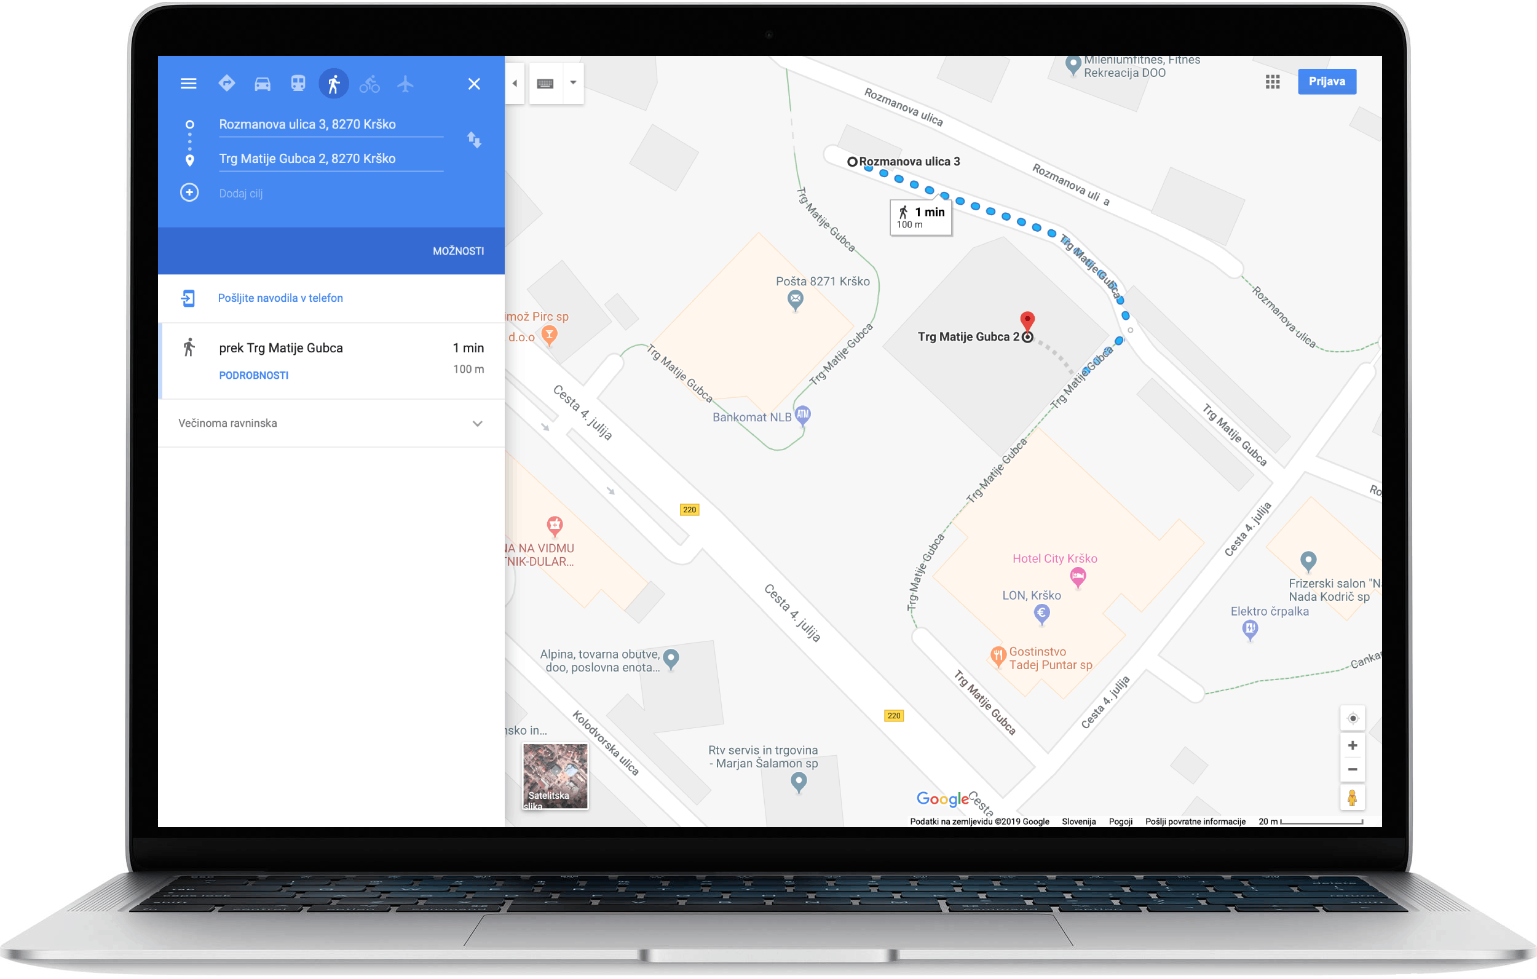Zoom in on the map
The width and height of the screenshot is (1537, 979).
1352,745
